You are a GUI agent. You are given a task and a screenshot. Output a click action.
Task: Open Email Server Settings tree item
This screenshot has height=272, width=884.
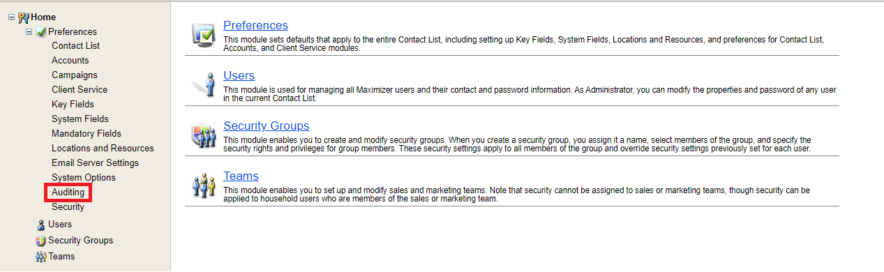95,163
